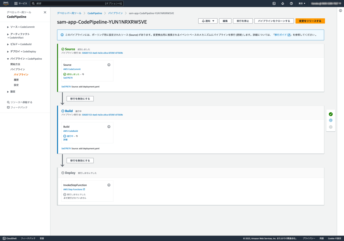
Task: Launch CloudShell from top bar icon
Action: [x=274, y=3]
